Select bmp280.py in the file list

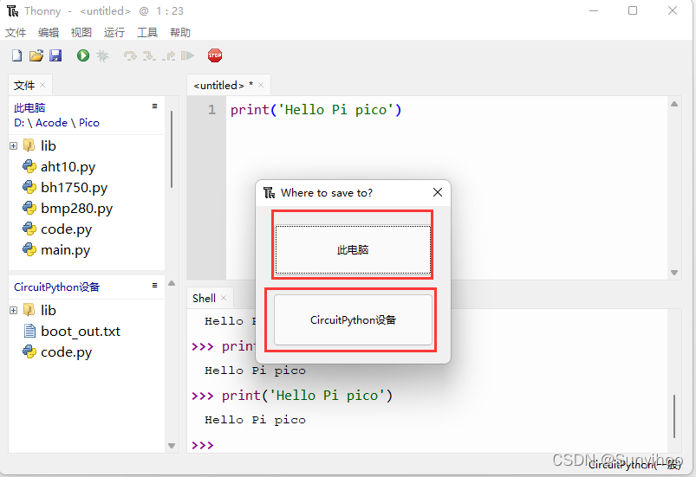coord(77,208)
